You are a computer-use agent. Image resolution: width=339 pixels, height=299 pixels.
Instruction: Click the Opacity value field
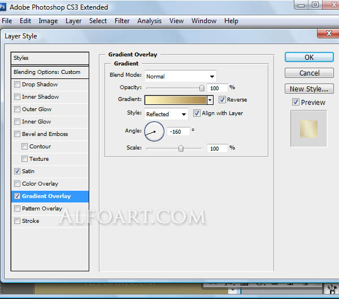tap(218, 88)
